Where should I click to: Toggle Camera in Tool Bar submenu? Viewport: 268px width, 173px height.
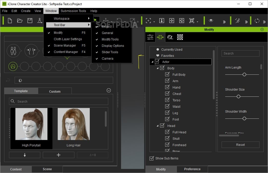point(112,59)
